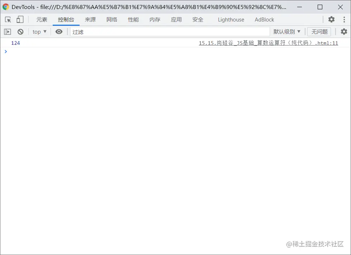Viewport: 351px width, 255px height.
Task: Switch to the 元素 tab
Action: tap(42, 20)
